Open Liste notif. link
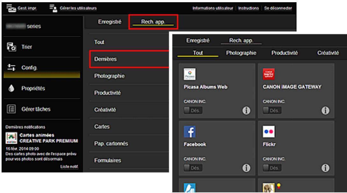Viewport: 347px width, 193px height. (x=69, y=166)
